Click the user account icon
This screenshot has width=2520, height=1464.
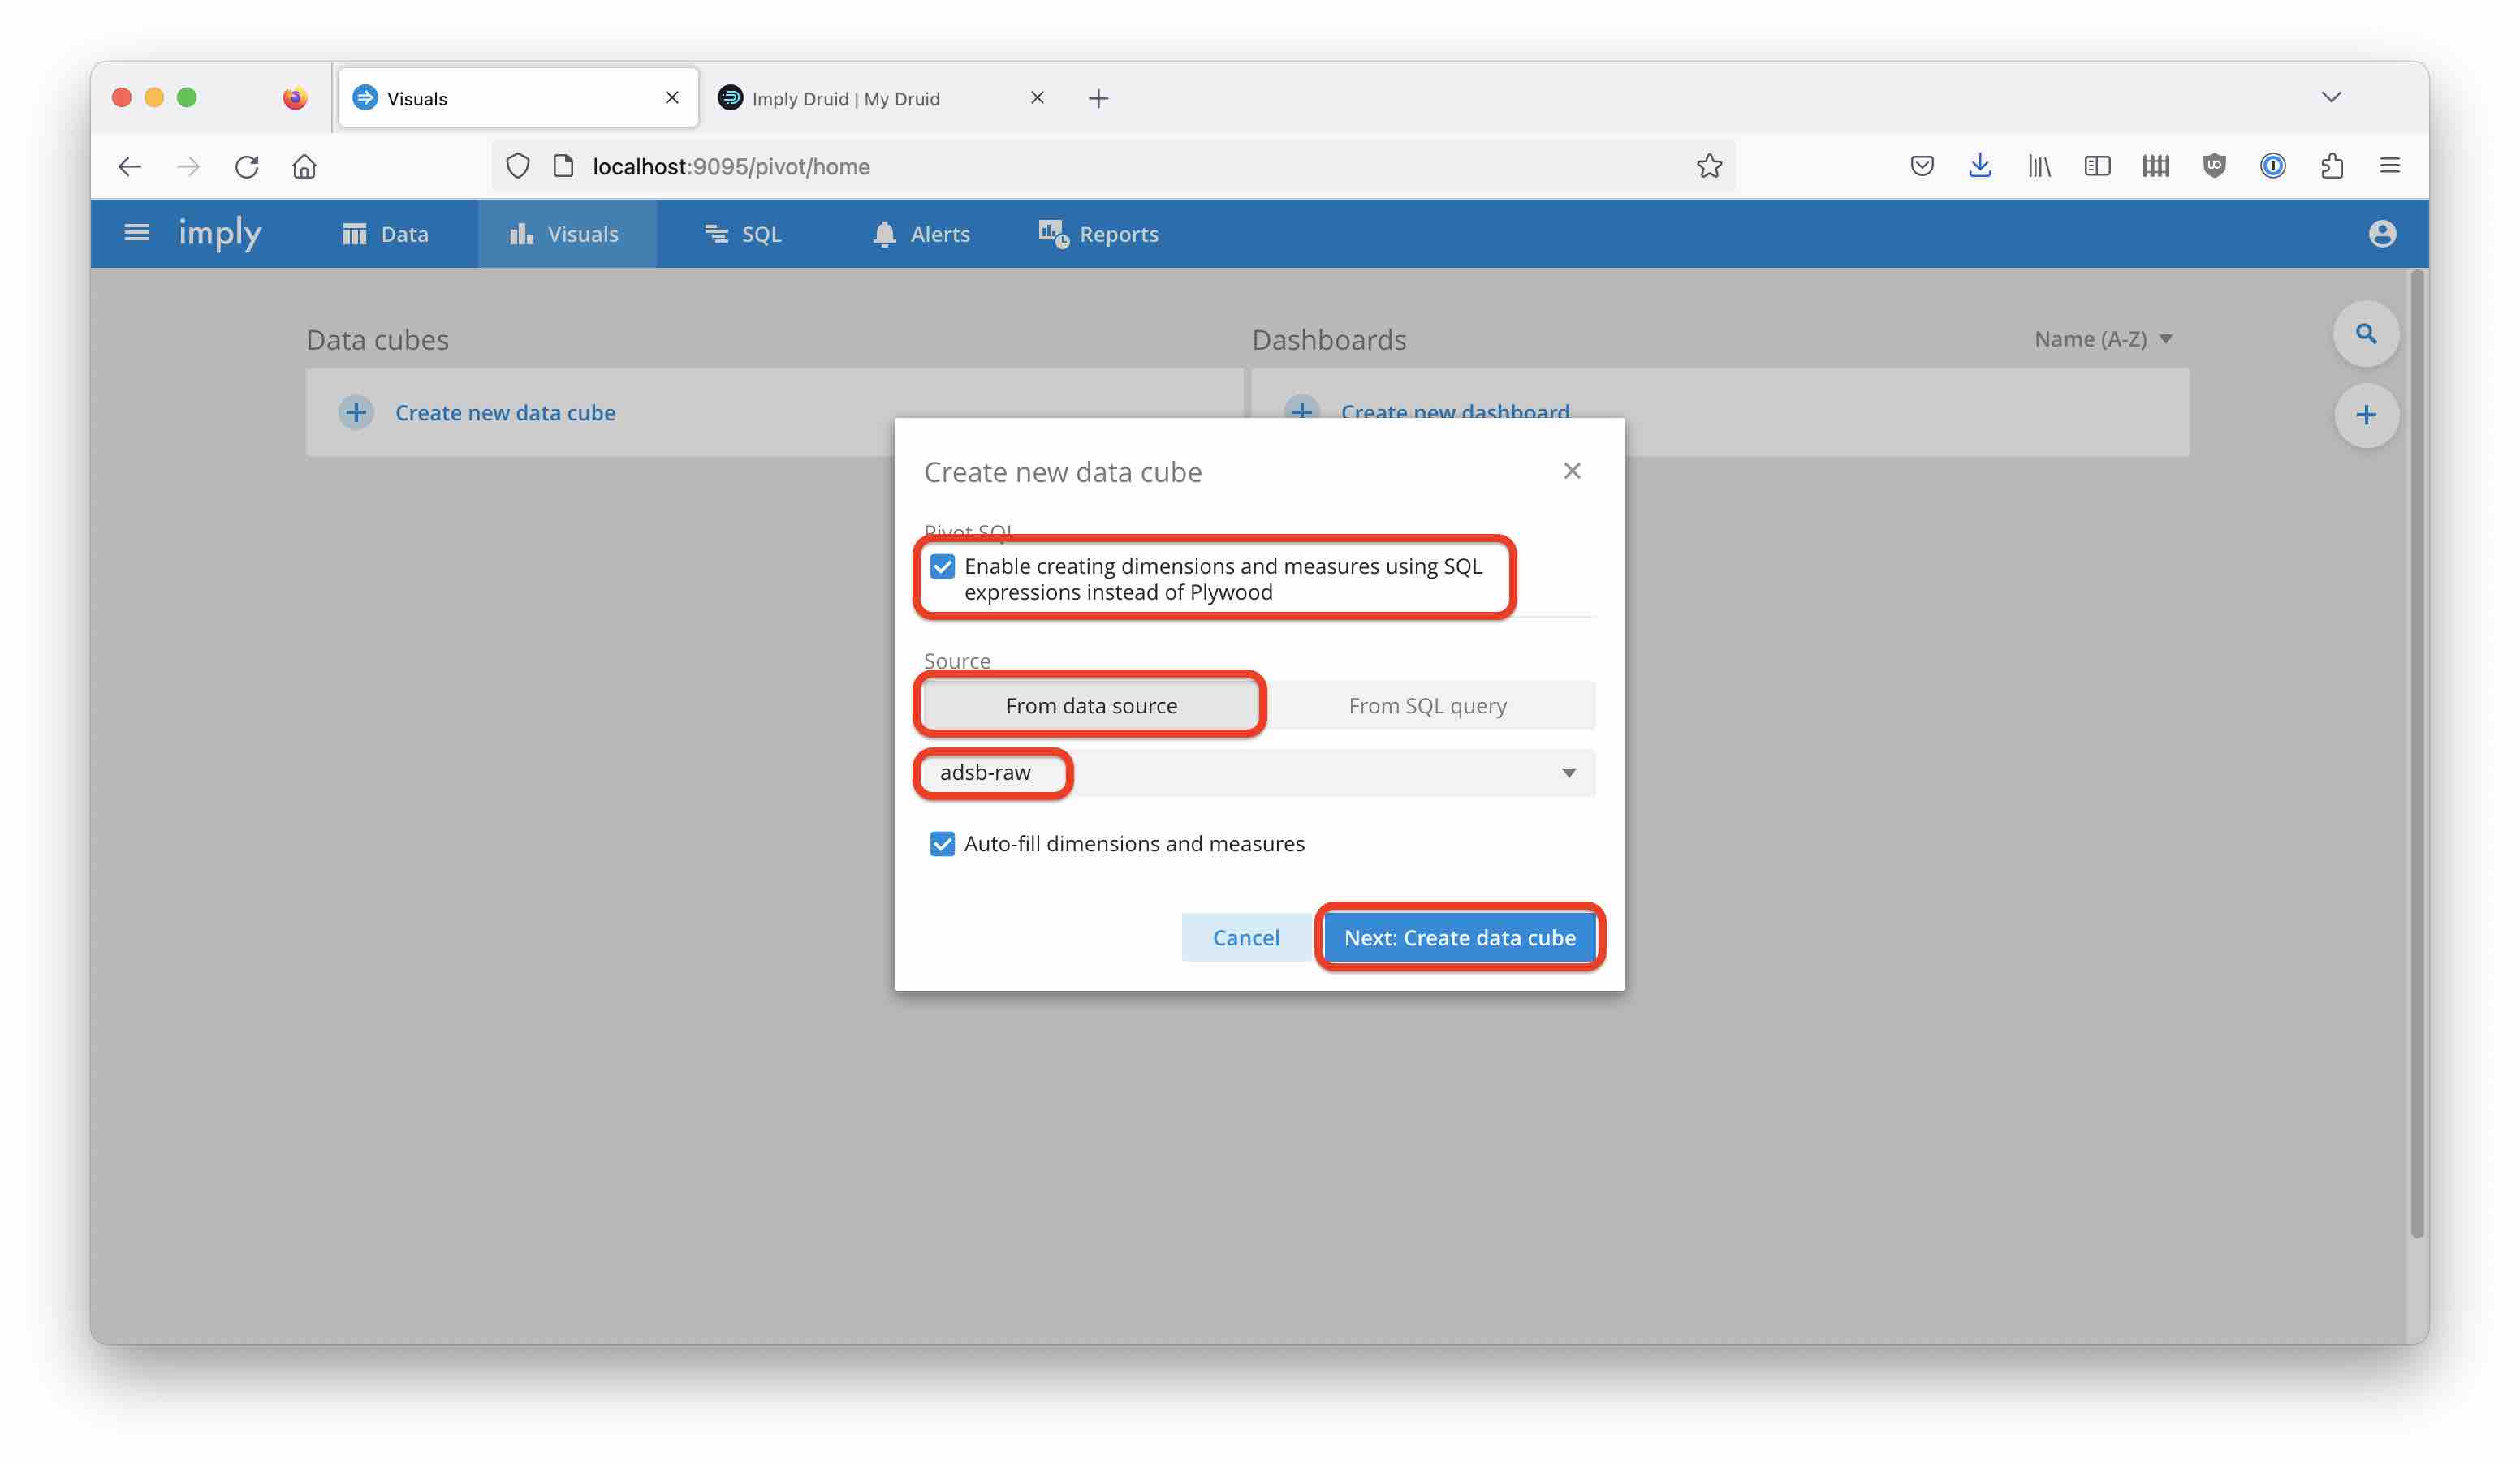(2383, 233)
